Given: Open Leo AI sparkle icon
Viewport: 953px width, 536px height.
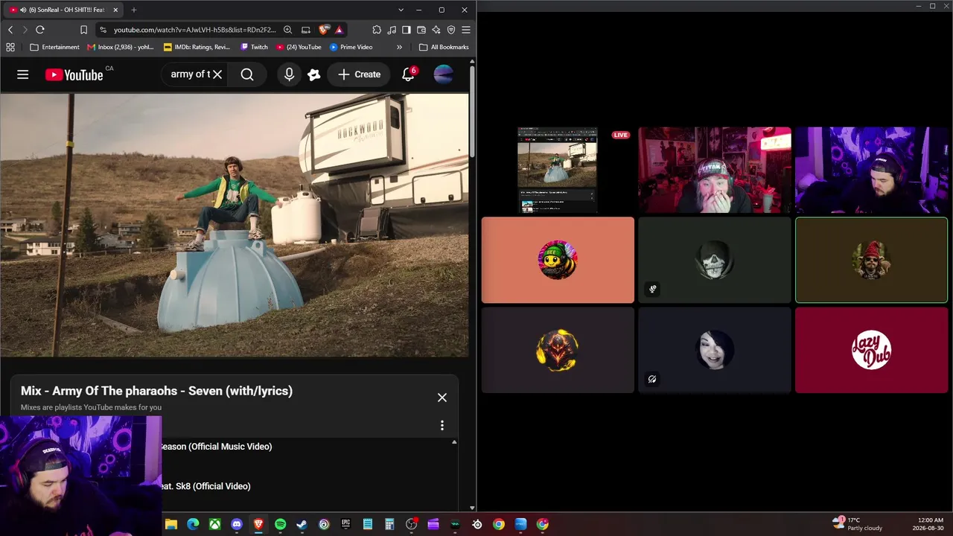Looking at the screenshot, I should 436,30.
